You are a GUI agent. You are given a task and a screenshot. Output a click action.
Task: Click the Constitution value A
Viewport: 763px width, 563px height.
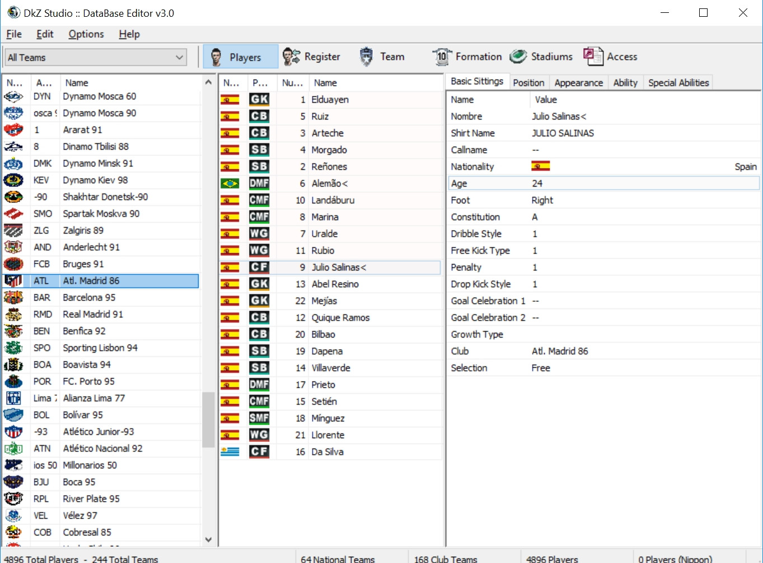tap(535, 217)
